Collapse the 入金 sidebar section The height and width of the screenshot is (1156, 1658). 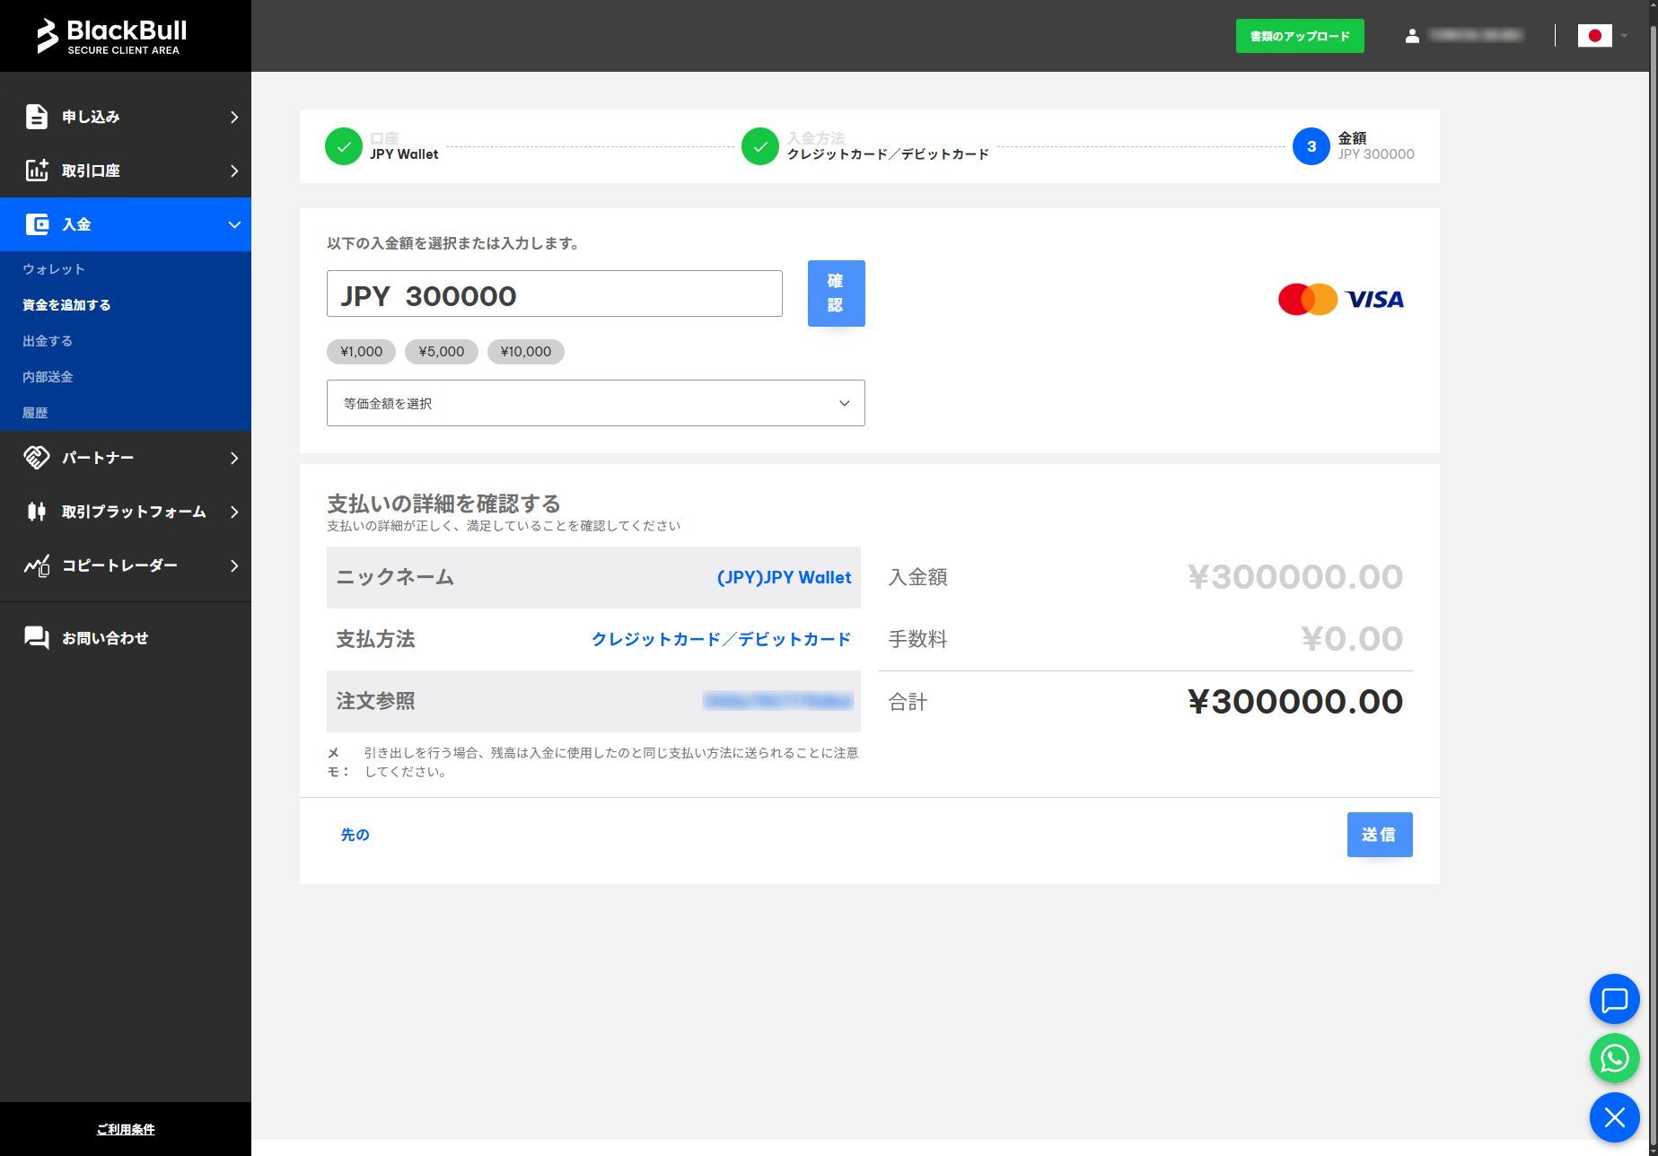(x=234, y=223)
